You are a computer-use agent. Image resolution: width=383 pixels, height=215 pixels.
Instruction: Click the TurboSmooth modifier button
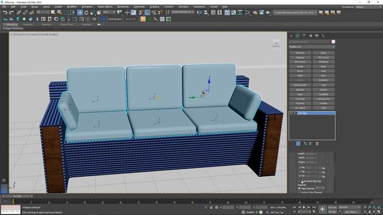pyautogui.click(x=300, y=85)
